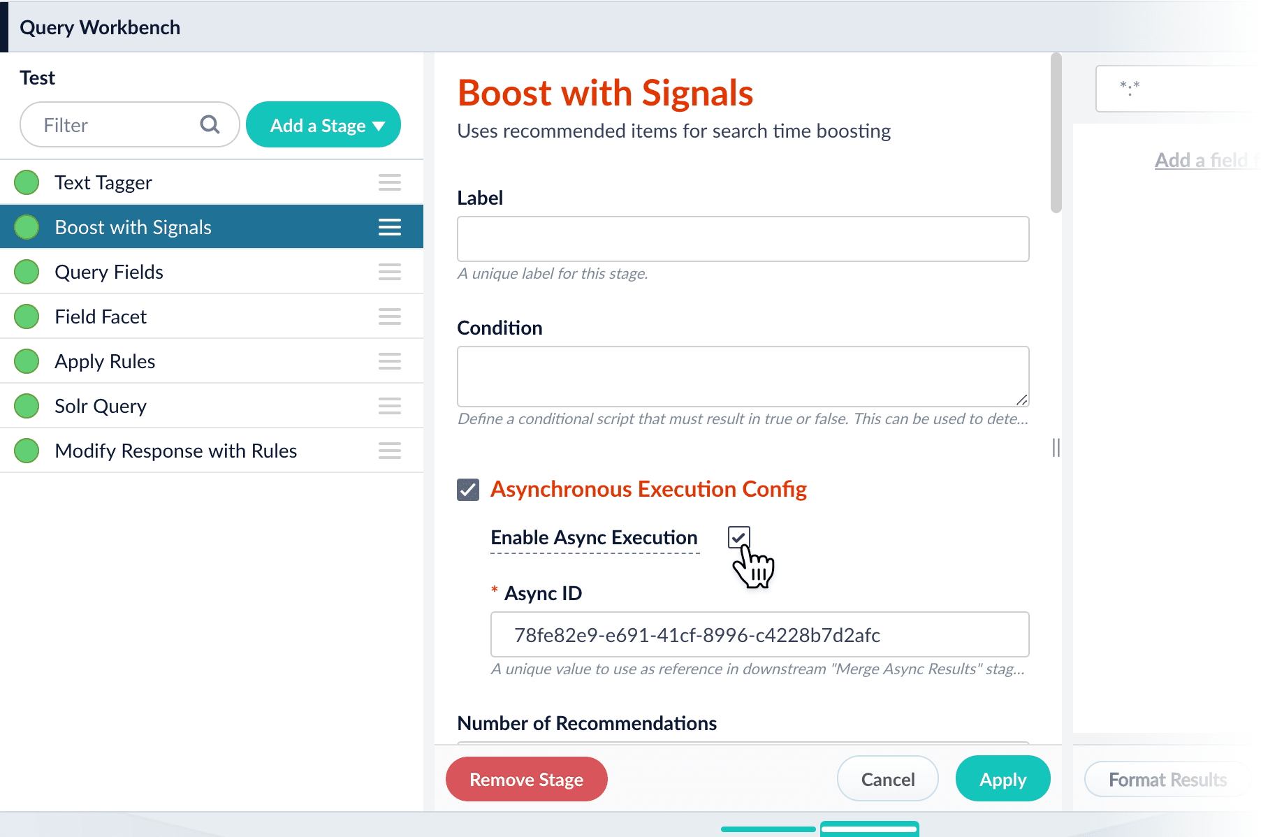
Task: Toggle the Enable Async Execution checkbox
Action: click(738, 537)
